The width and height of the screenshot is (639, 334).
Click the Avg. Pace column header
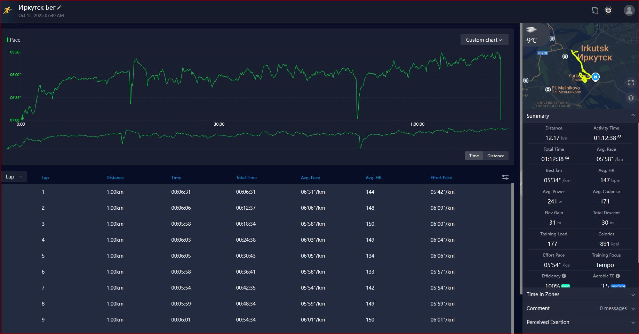(x=310, y=177)
